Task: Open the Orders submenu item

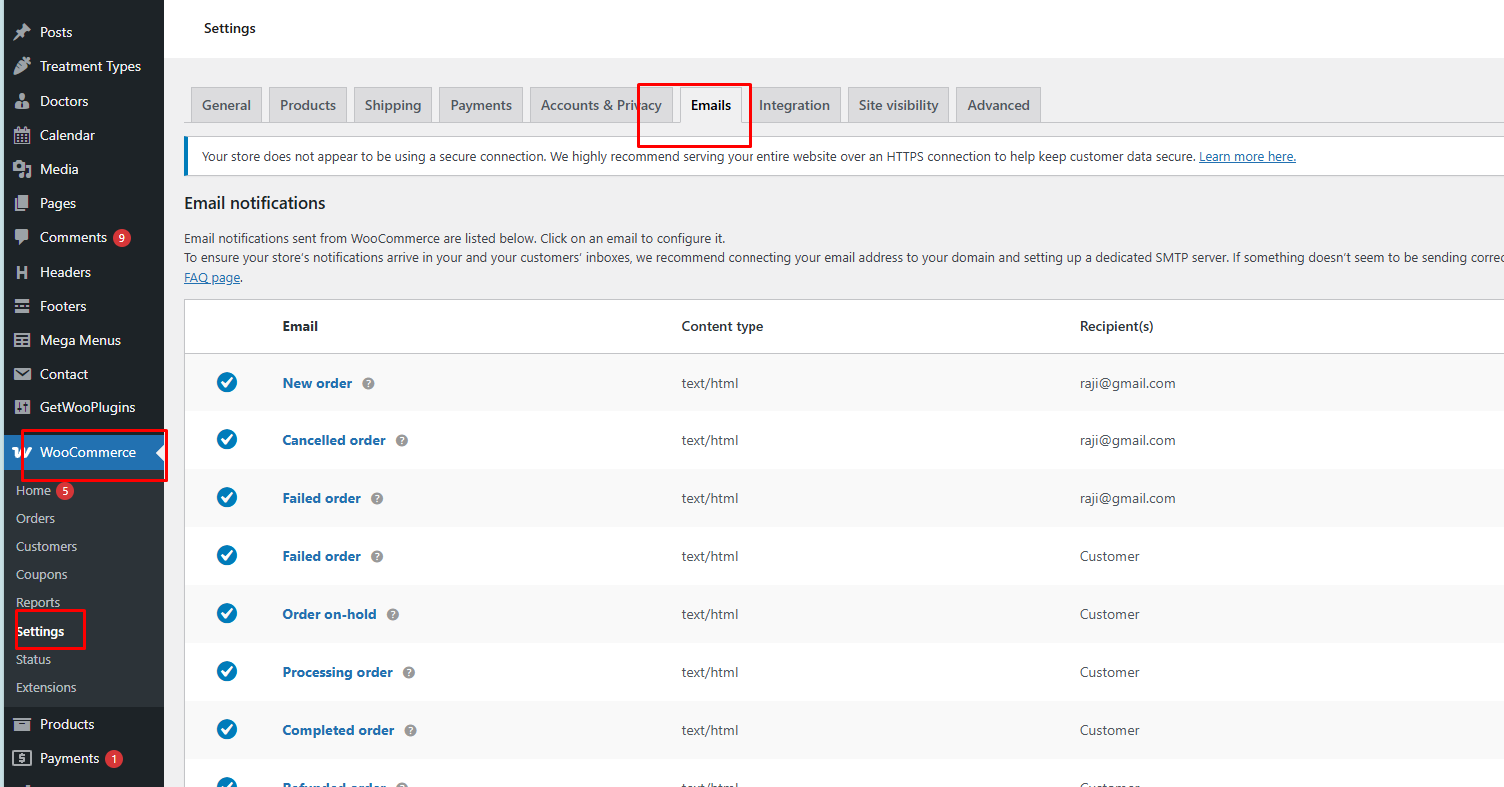Action: (x=36, y=518)
